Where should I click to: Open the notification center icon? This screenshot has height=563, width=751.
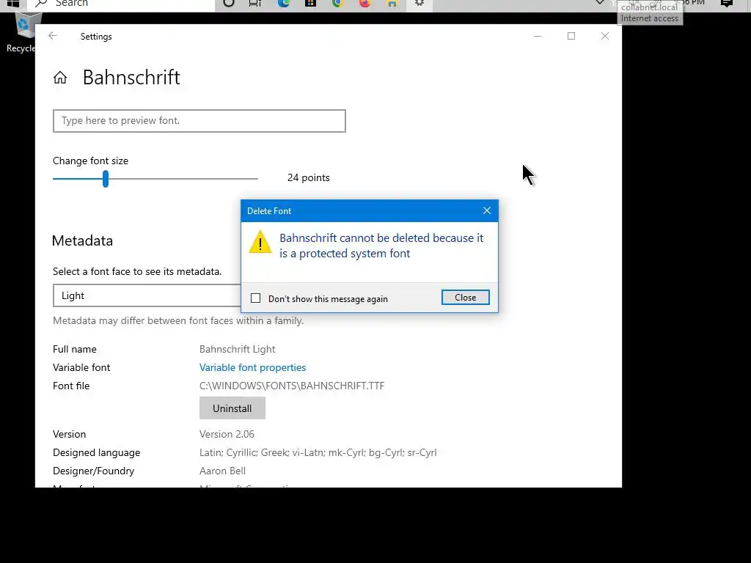(x=726, y=3)
